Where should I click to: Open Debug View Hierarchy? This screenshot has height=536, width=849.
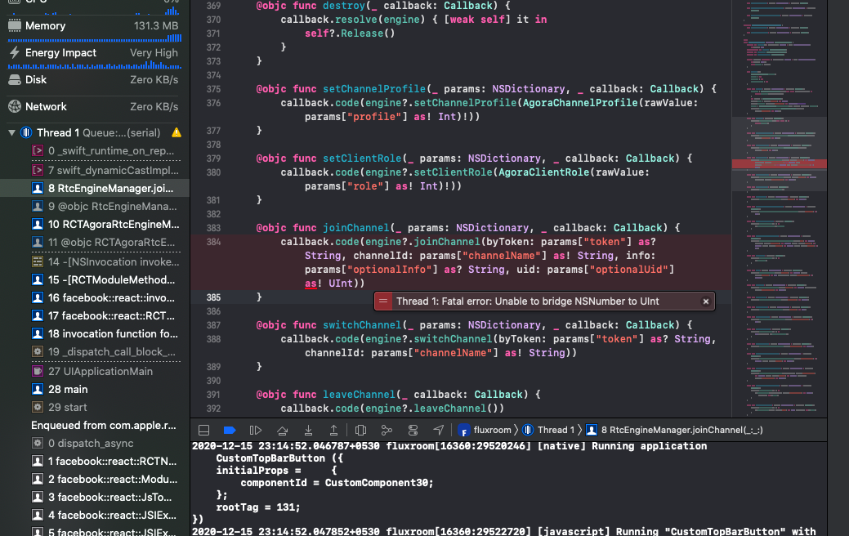click(x=360, y=430)
